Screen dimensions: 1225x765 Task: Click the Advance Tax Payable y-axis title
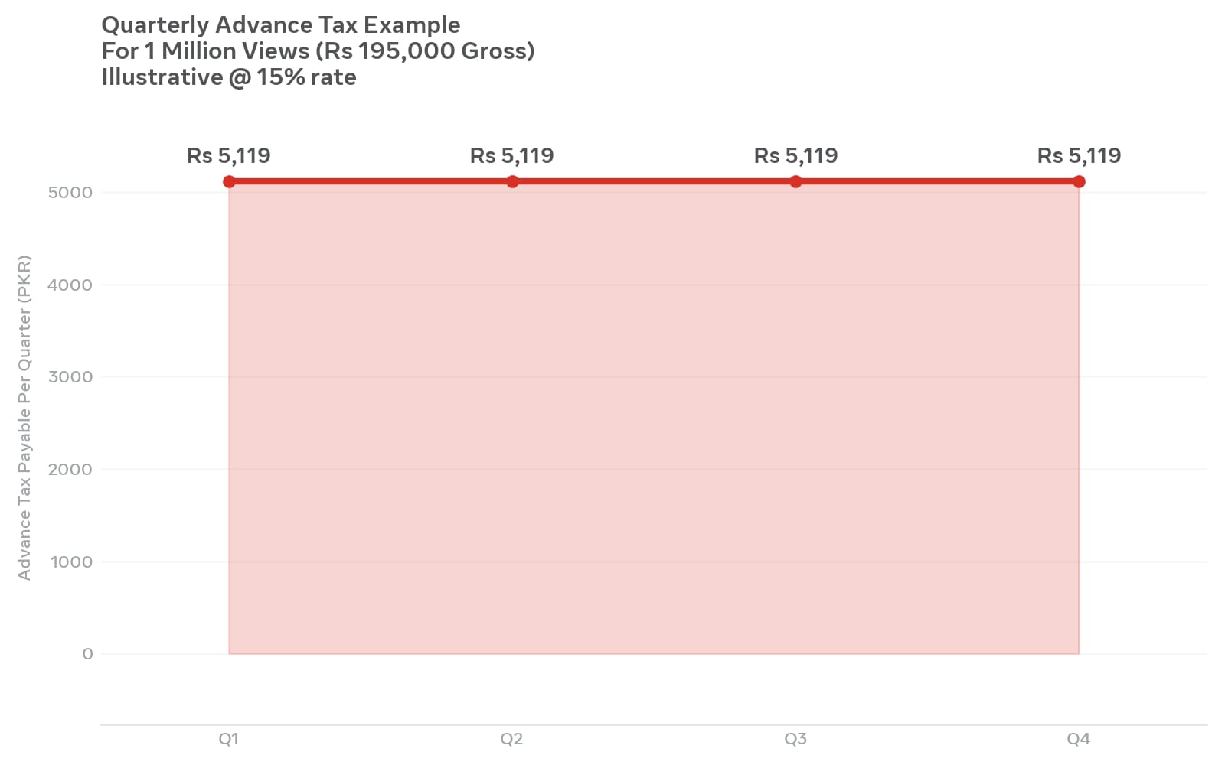pos(24,418)
